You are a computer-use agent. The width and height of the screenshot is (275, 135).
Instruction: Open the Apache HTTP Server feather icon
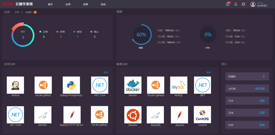(x=72, y=115)
